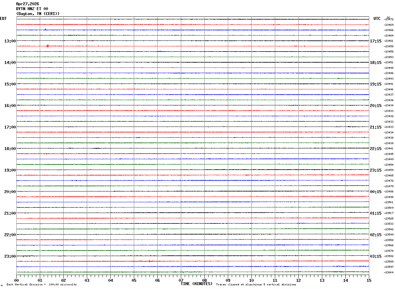Click the 00:15 UTC row label
This screenshot has height=289, width=395.
(375, 192)
